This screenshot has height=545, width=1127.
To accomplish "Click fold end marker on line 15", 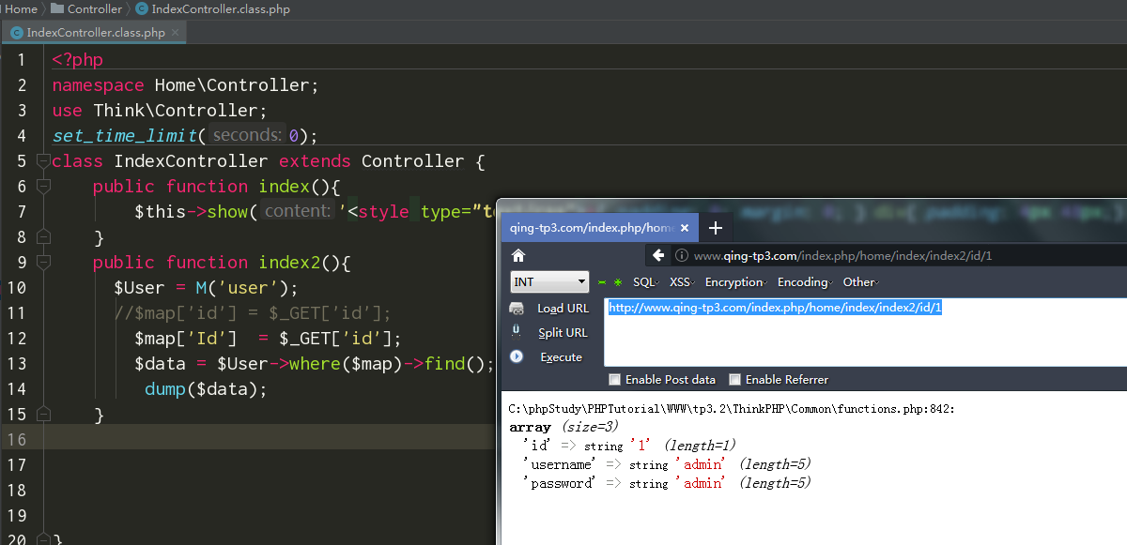I will pos(43,414).
